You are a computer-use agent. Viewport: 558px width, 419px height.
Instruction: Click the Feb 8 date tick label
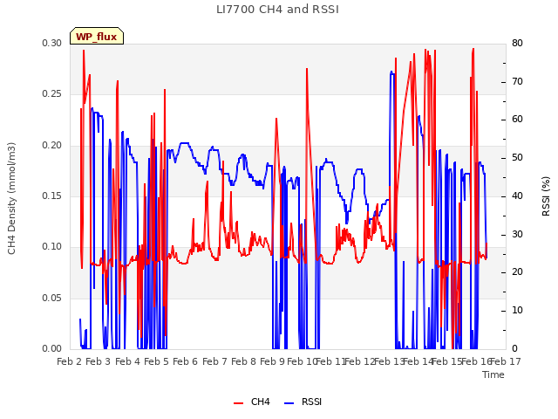coord(244,361)
